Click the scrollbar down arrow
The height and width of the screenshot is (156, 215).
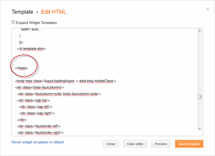[x=199, y=129]
